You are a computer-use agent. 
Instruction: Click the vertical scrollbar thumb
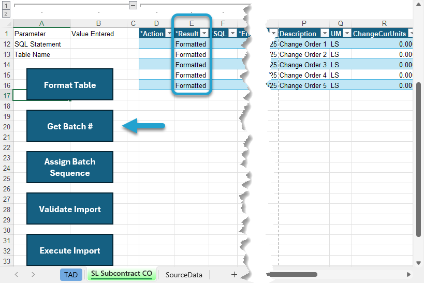point(419,159)
